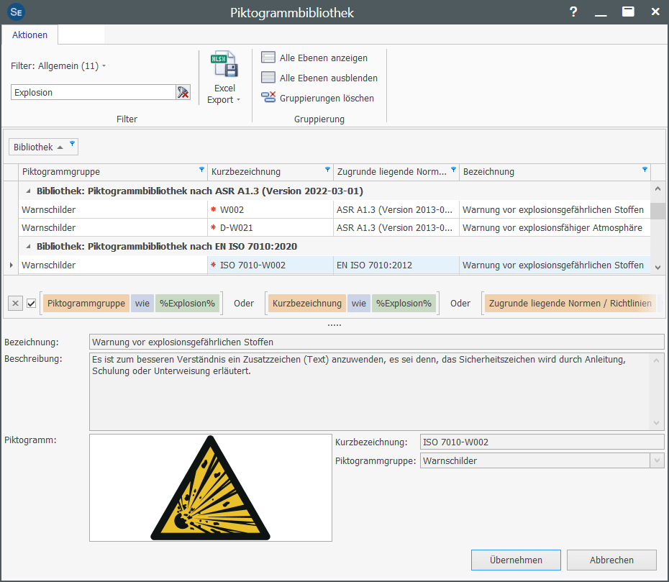
Task: Click the Excel Export icon
Action: (224, 65)
